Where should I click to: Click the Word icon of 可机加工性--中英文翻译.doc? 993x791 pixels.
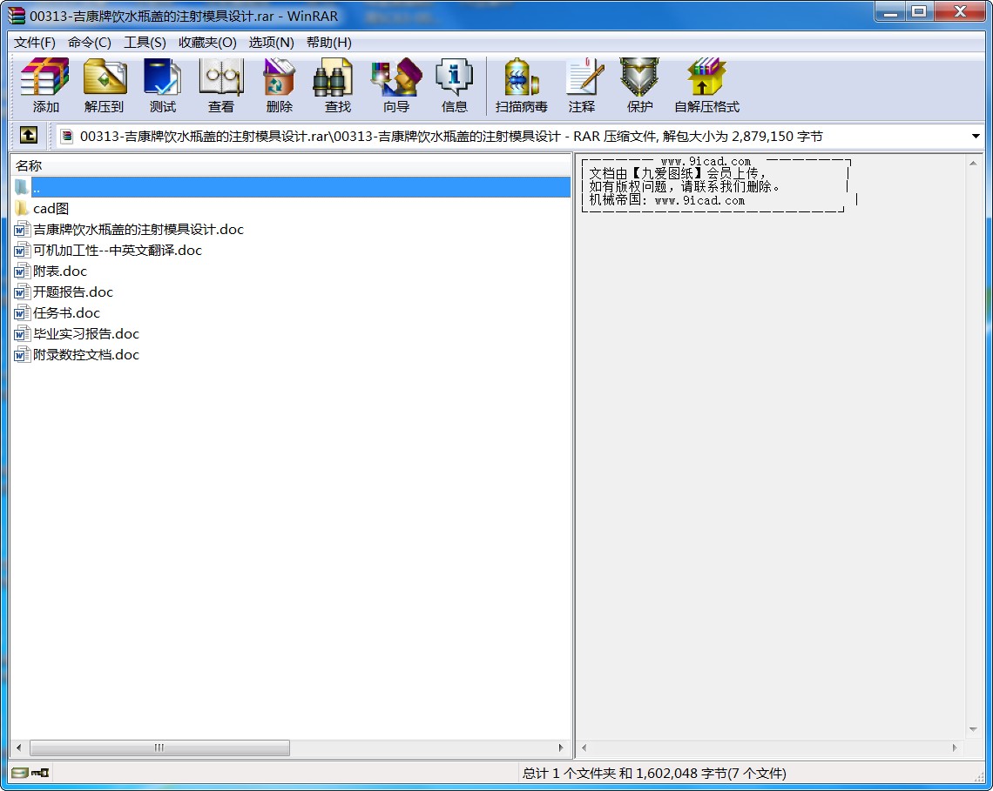22,250
